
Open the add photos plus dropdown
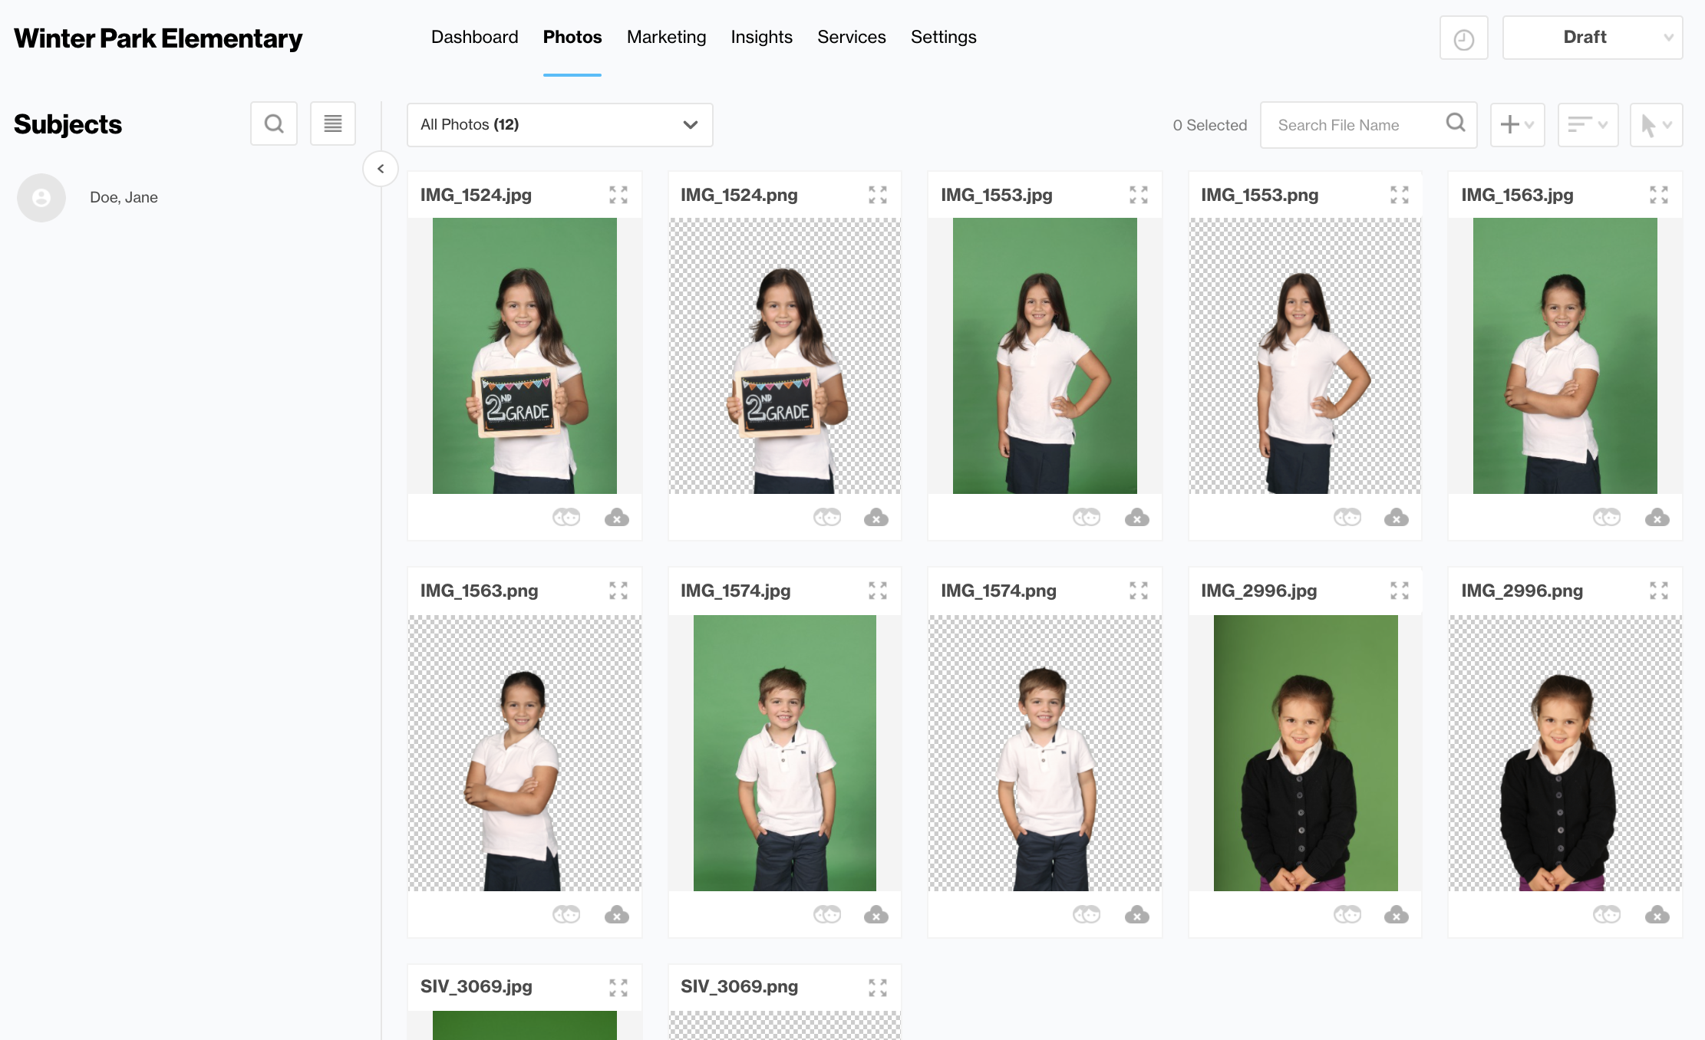click(x=1516, y=124)
